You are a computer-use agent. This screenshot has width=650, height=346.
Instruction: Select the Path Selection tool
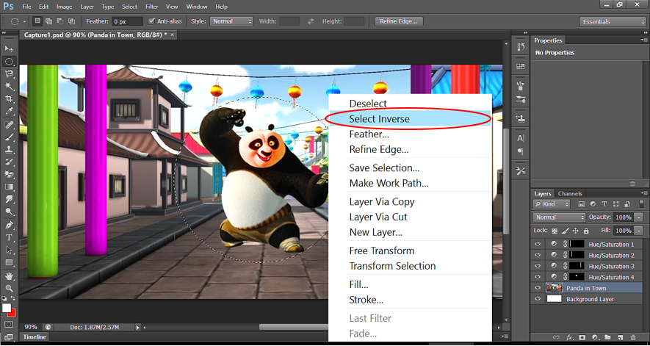(9, 251)
